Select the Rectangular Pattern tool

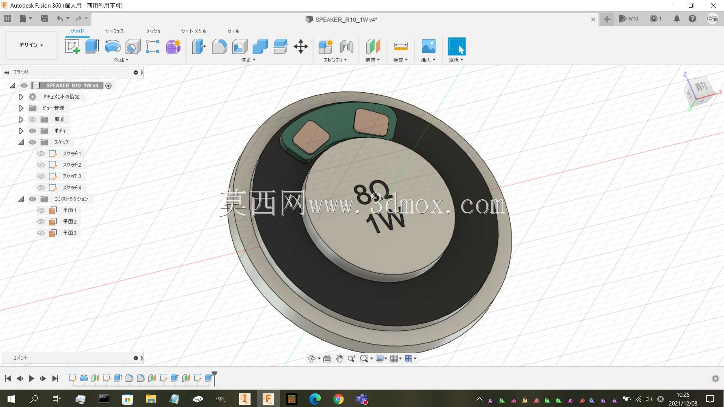[x=153, y=47]
